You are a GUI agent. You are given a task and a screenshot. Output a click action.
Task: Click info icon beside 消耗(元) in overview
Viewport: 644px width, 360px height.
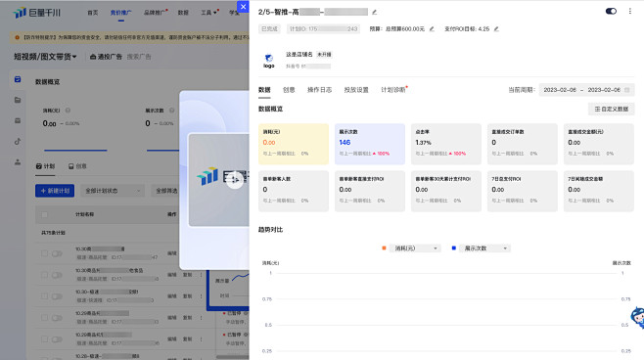tap(68, 111)
